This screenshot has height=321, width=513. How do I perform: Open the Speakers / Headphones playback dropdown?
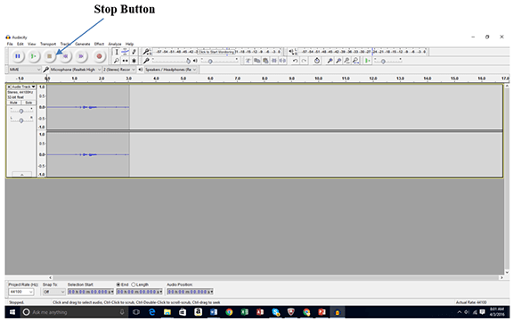(x=171, y=70)
